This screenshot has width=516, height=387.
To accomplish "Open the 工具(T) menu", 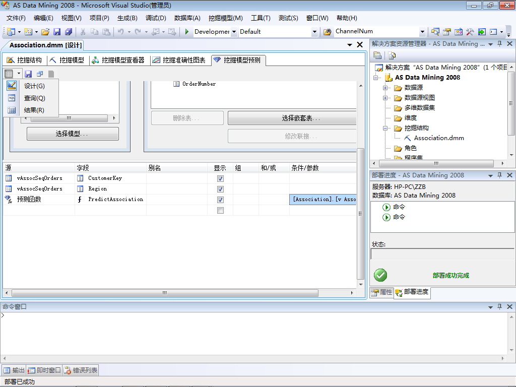I will 261,18.
